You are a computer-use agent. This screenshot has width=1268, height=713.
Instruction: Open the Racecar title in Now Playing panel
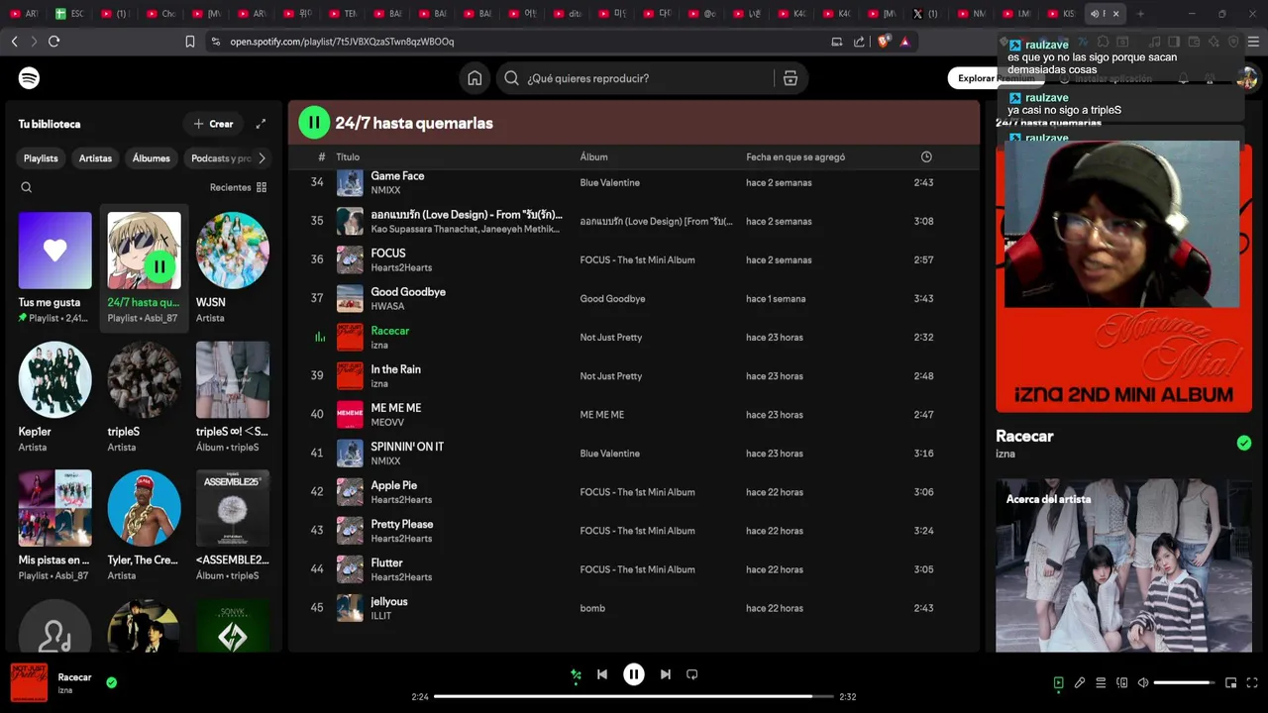click(1024, 436)
